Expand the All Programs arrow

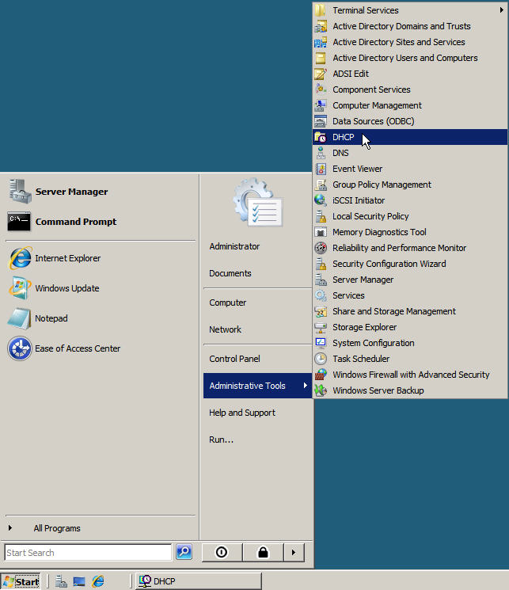[10, 528]
